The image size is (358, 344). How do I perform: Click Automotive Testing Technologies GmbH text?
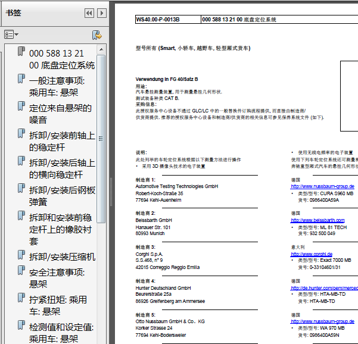point(177,186)
